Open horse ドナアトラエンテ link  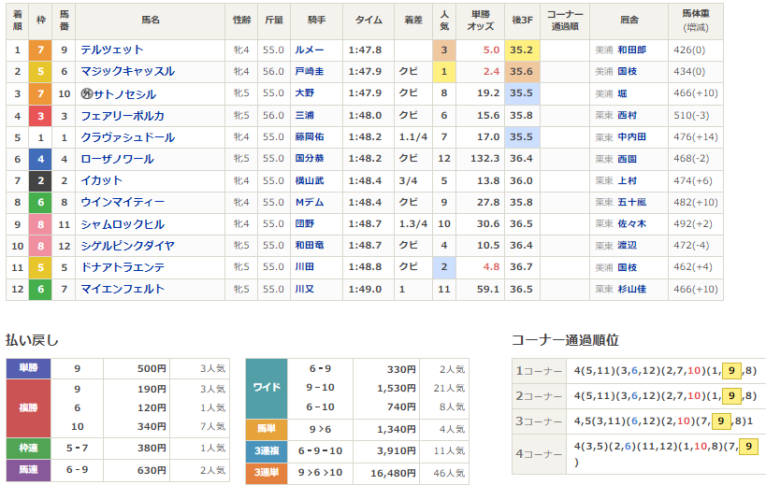tap(123, 267)
